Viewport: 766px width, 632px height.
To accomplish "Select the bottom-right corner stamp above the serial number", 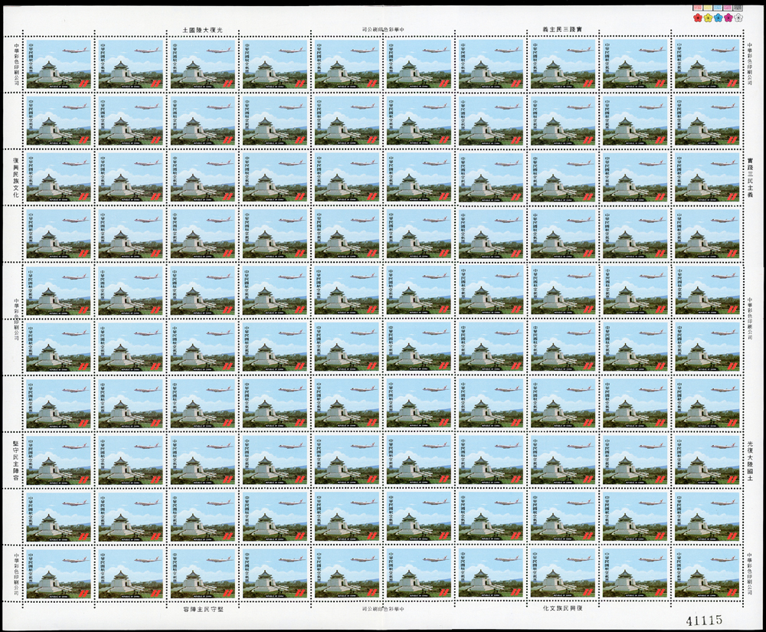I will click(x=707, y=572).
